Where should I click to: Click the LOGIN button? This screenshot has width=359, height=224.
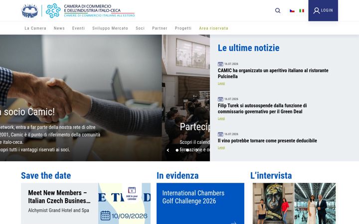[x=323, y=10]
